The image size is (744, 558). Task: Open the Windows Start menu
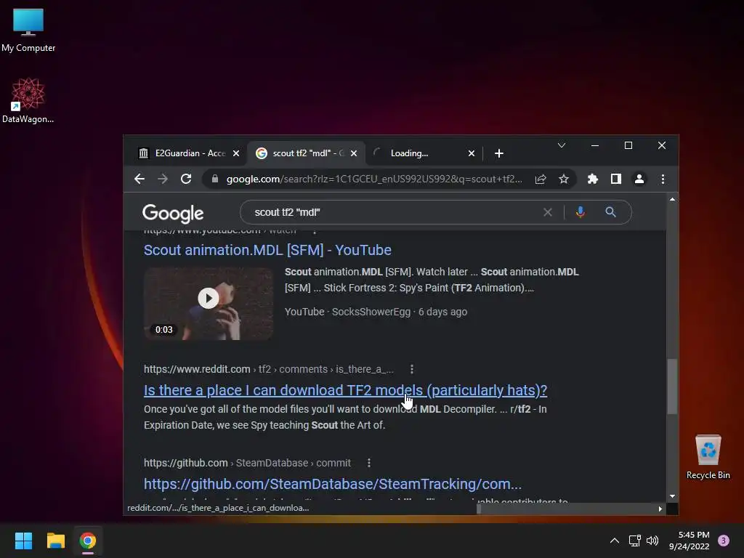point(23,541)
